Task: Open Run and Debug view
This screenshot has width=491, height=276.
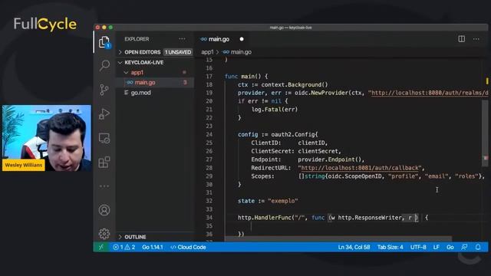Action: tap(104, 114)
